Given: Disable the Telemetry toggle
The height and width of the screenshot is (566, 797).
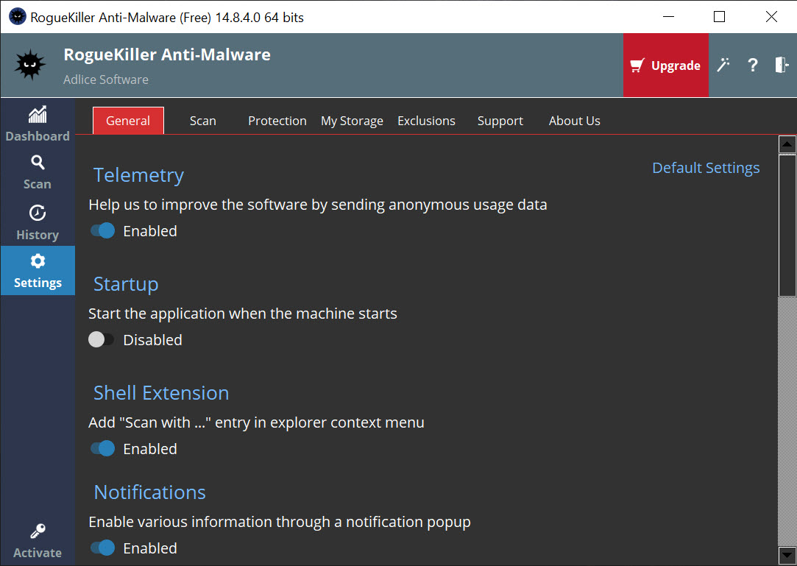Looking at the screenshot, I should coord(103,231).
